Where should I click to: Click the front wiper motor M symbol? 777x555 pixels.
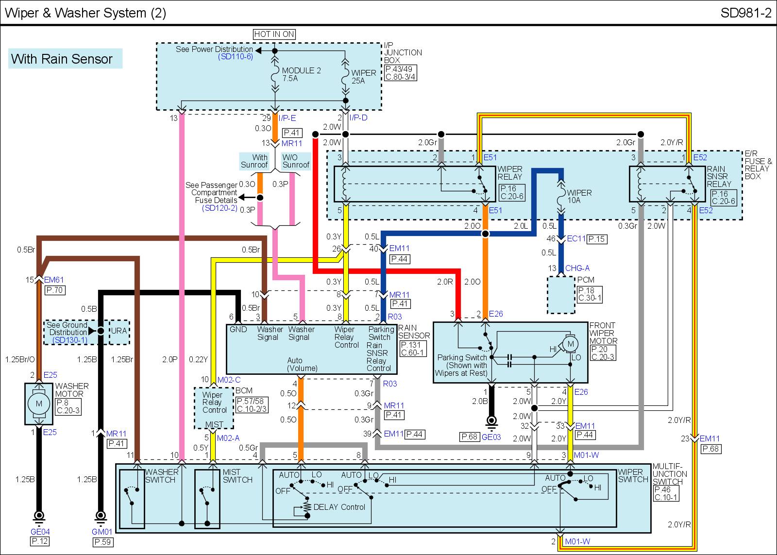571,344
